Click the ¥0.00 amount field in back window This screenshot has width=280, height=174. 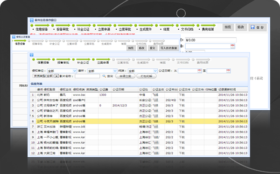[x=211, y=40]
